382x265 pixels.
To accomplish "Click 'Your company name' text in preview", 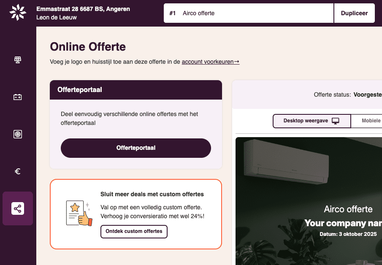I will (343, 223).
